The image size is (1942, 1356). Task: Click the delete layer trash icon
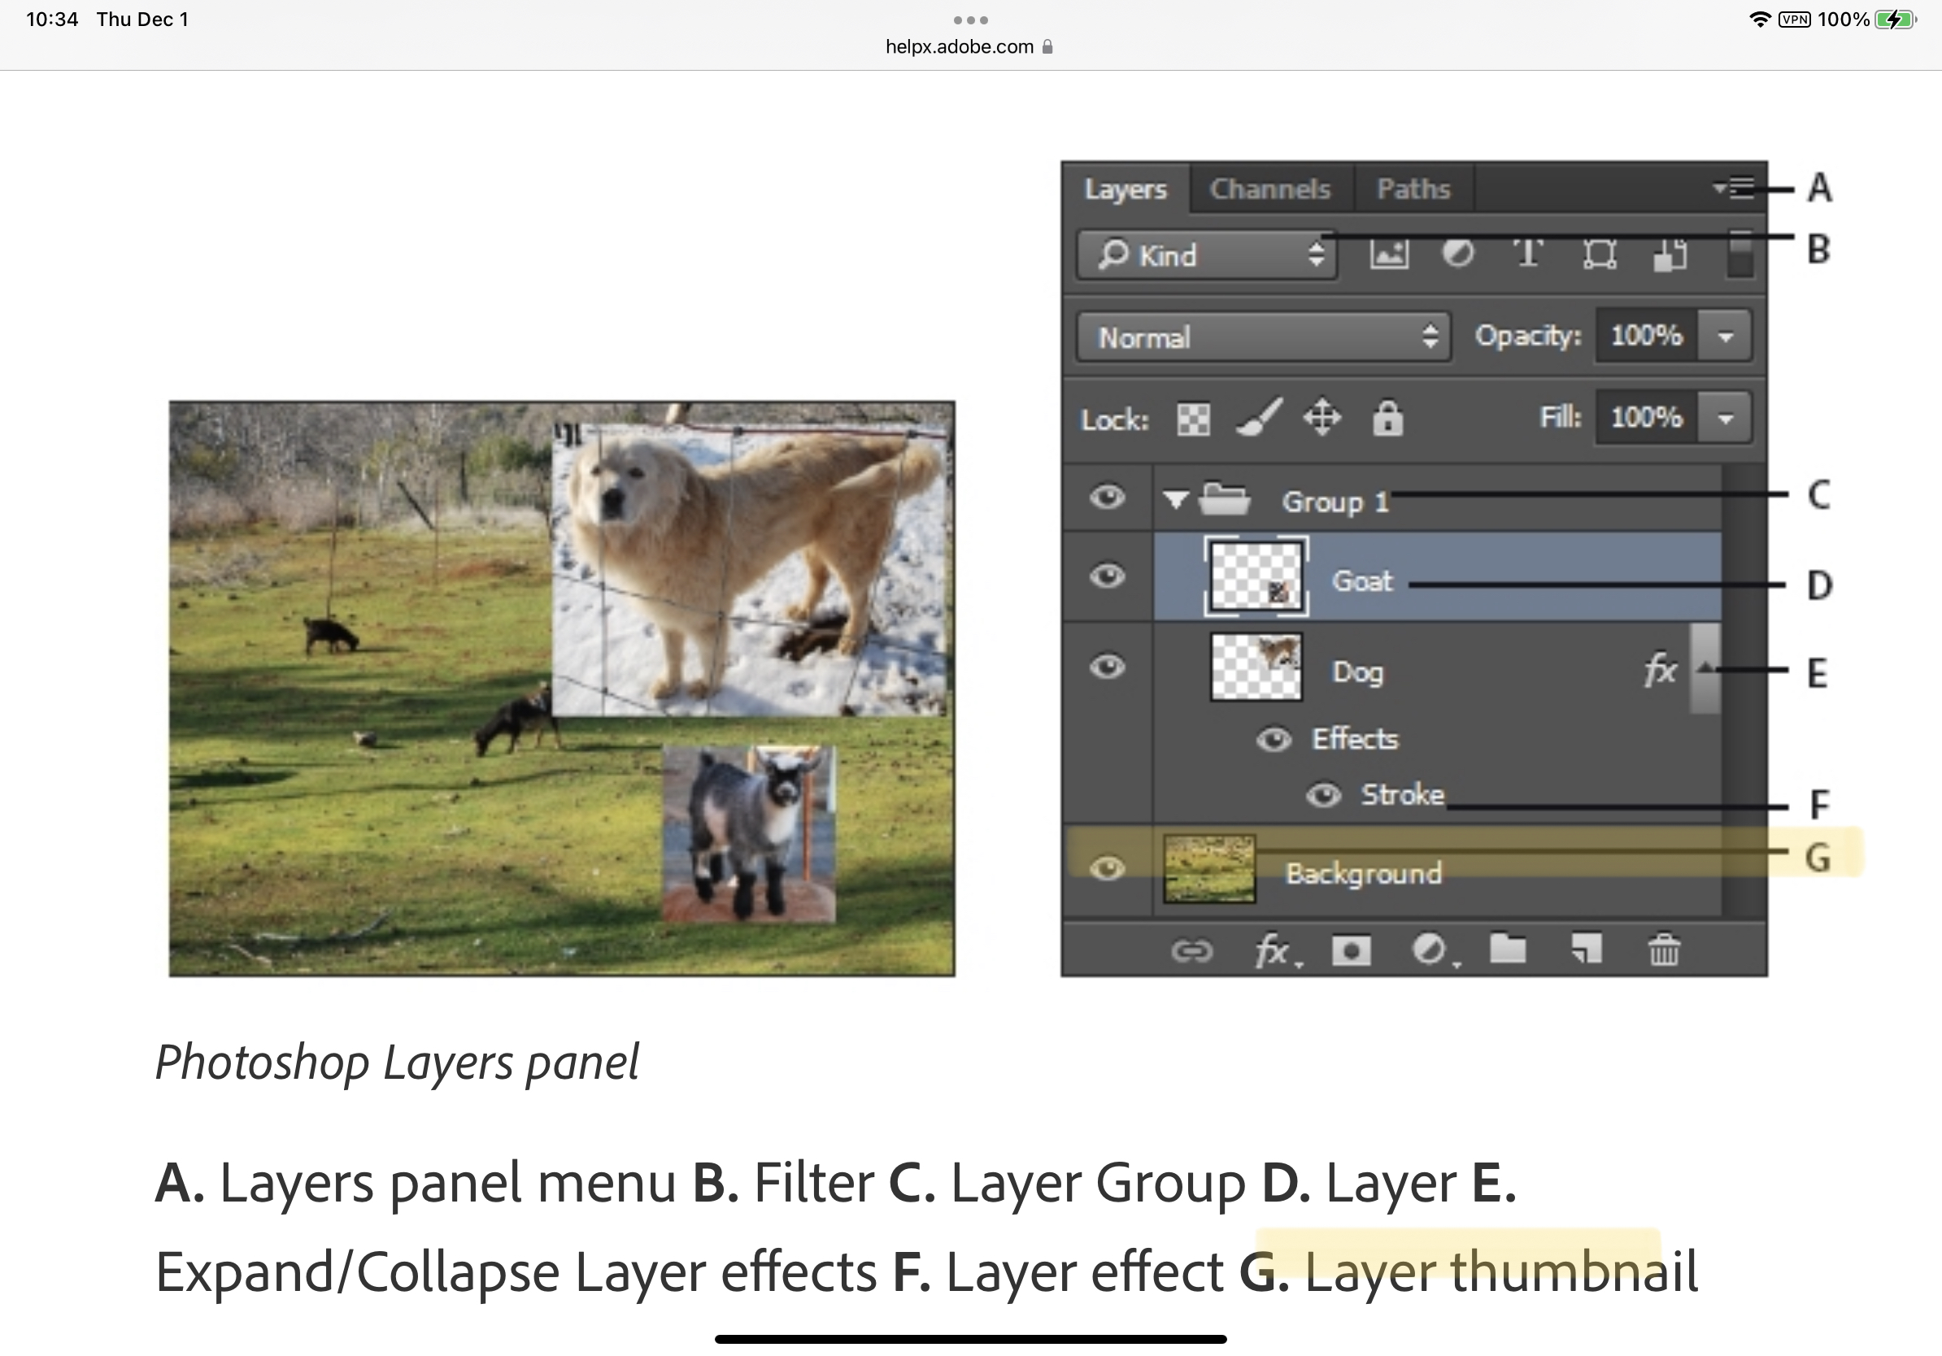(x=1664, y=950)
